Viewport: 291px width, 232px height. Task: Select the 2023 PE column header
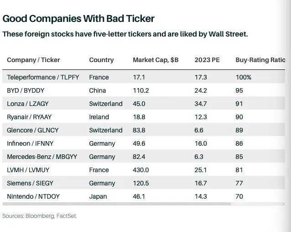pyautogui.click(x=207, y=60)
